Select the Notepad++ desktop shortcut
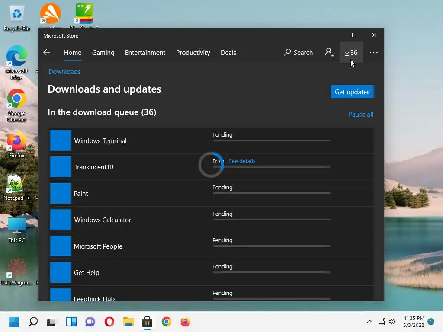443x332 pixels. [x=16, y=187]
